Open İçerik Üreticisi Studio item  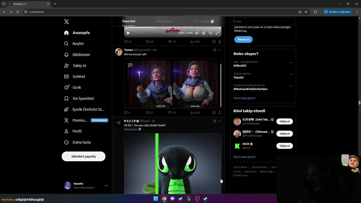click(x=84, y=109)
